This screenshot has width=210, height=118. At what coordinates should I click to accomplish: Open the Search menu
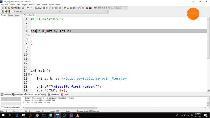click(12, 4)
